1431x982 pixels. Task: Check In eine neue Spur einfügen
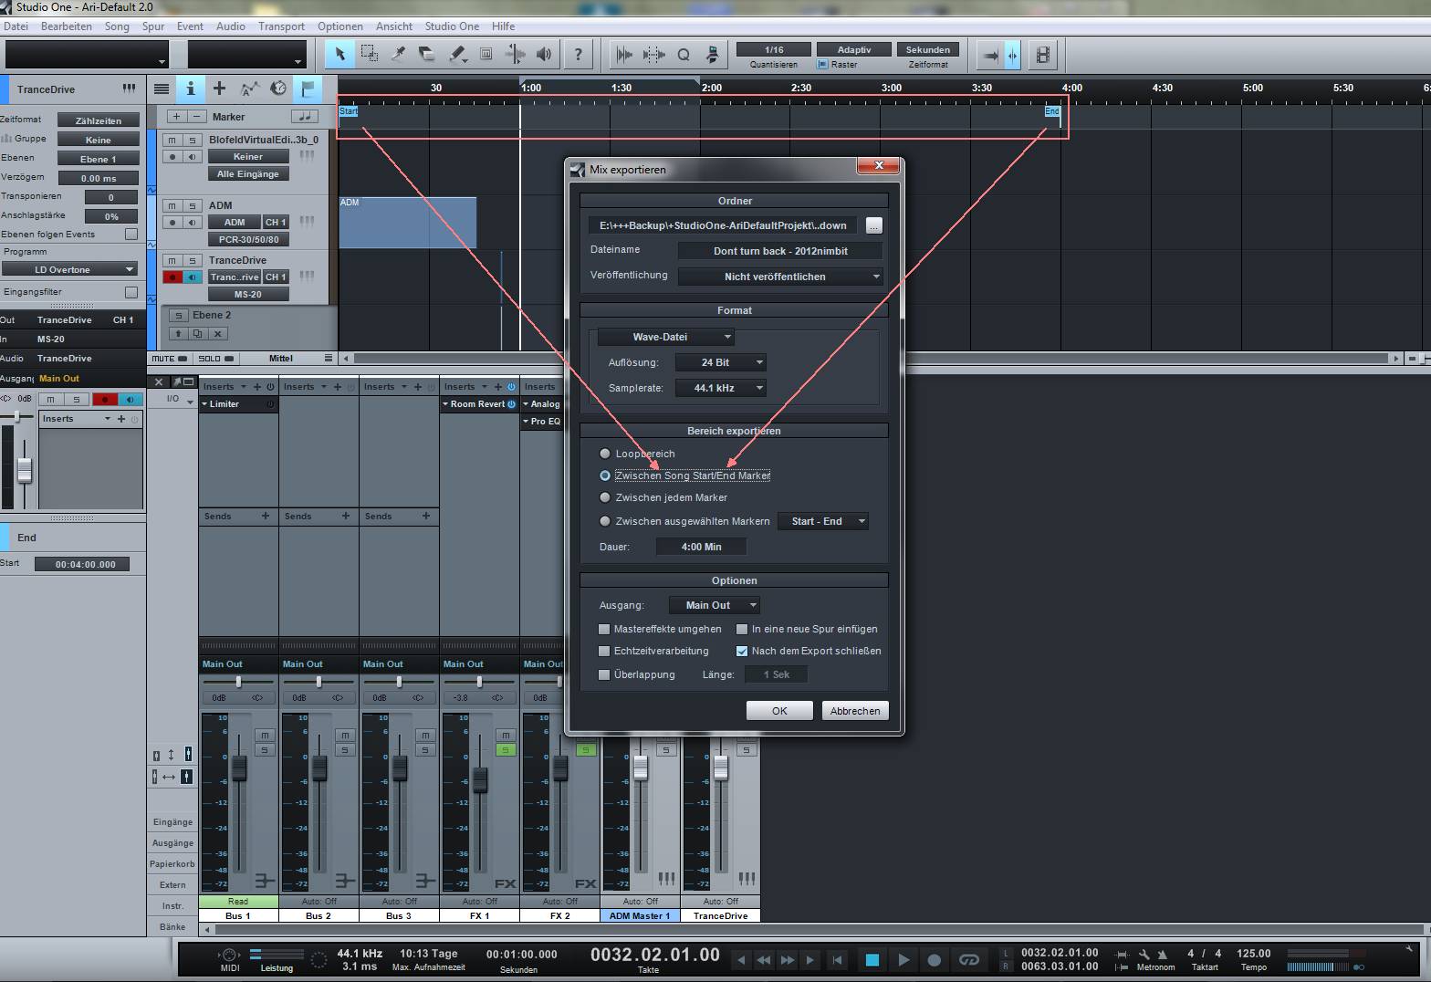tap(742, 629)
